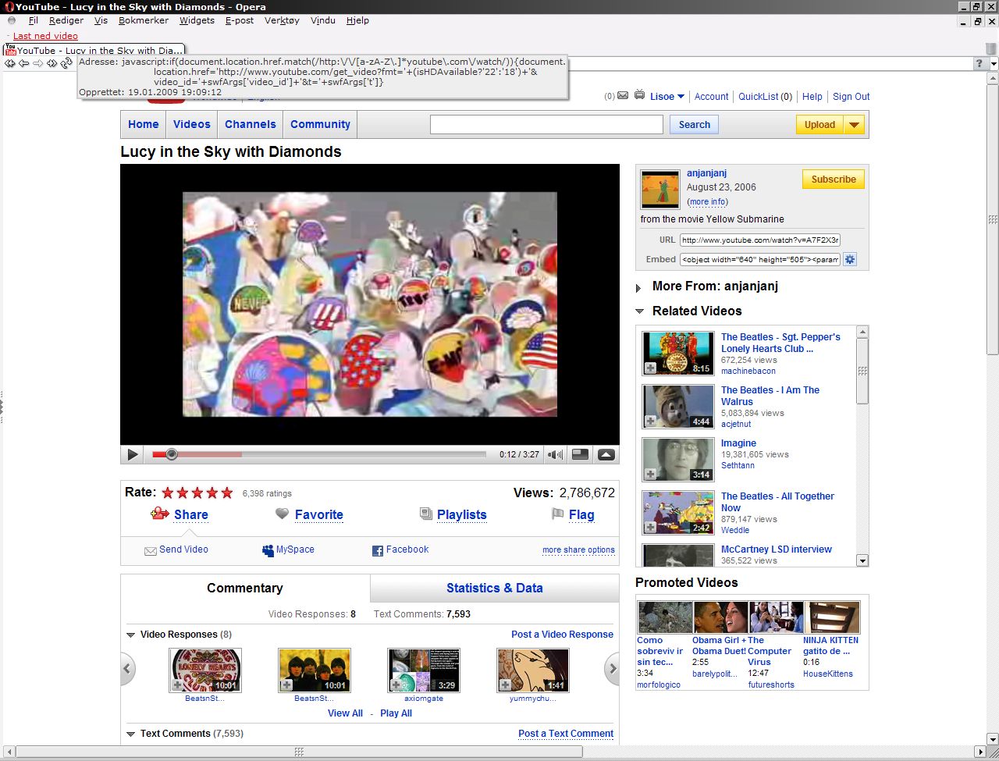
Task: Click the video progress slider handle
Action: coord(172,454)
